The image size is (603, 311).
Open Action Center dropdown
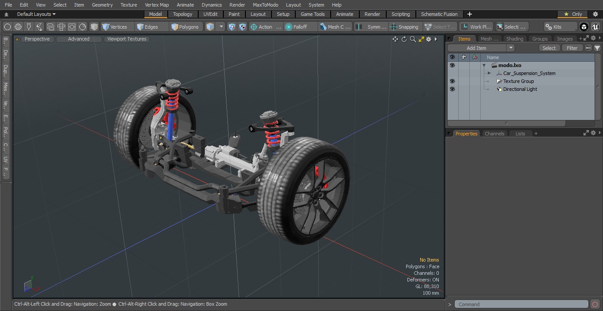[266, 27]
